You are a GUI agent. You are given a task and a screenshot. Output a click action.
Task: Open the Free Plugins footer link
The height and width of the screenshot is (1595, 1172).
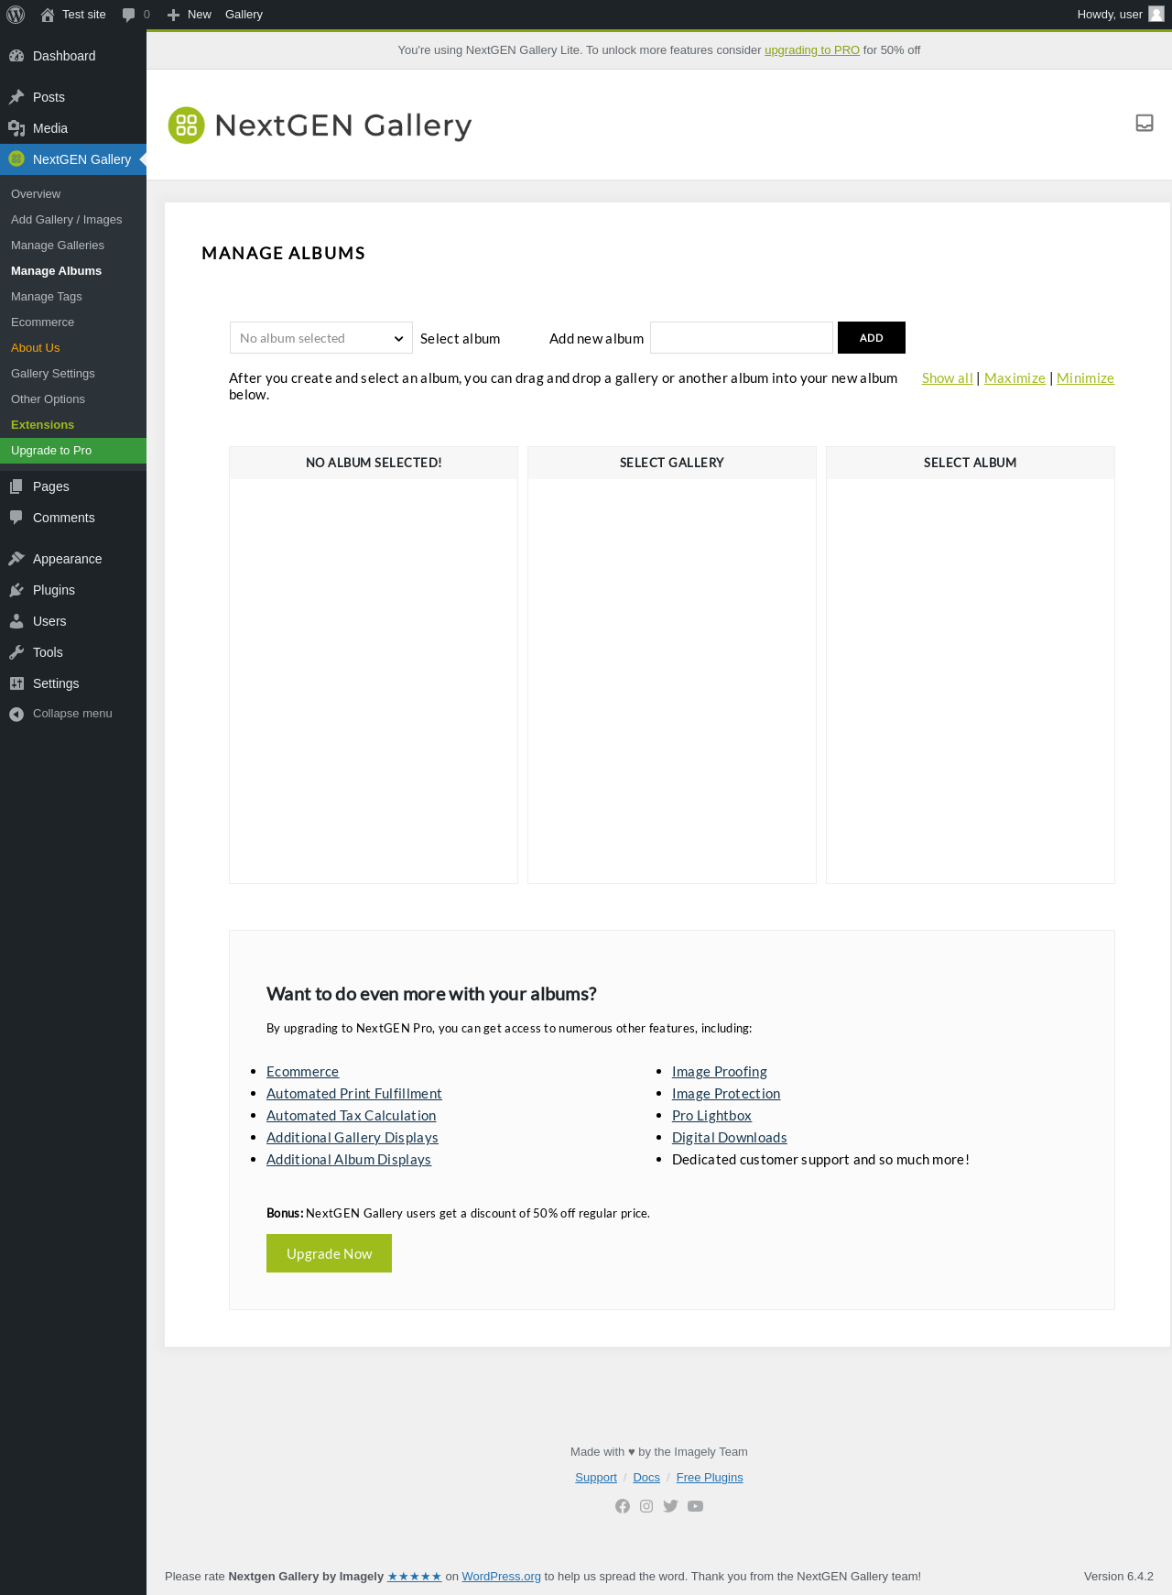[x=710, y=1478]
